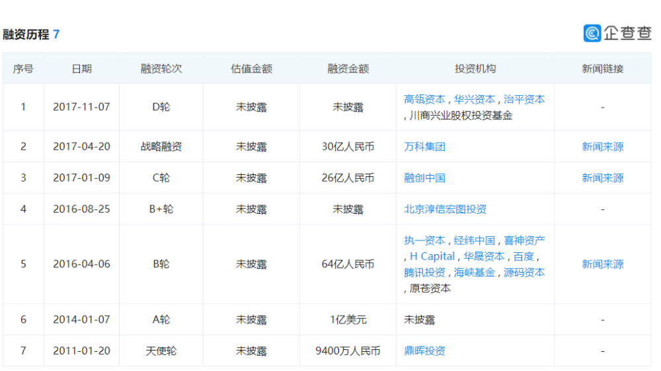
Task: Open the 经纬中国 investor link
Action: pyautogui.click(x=474, y=240)
